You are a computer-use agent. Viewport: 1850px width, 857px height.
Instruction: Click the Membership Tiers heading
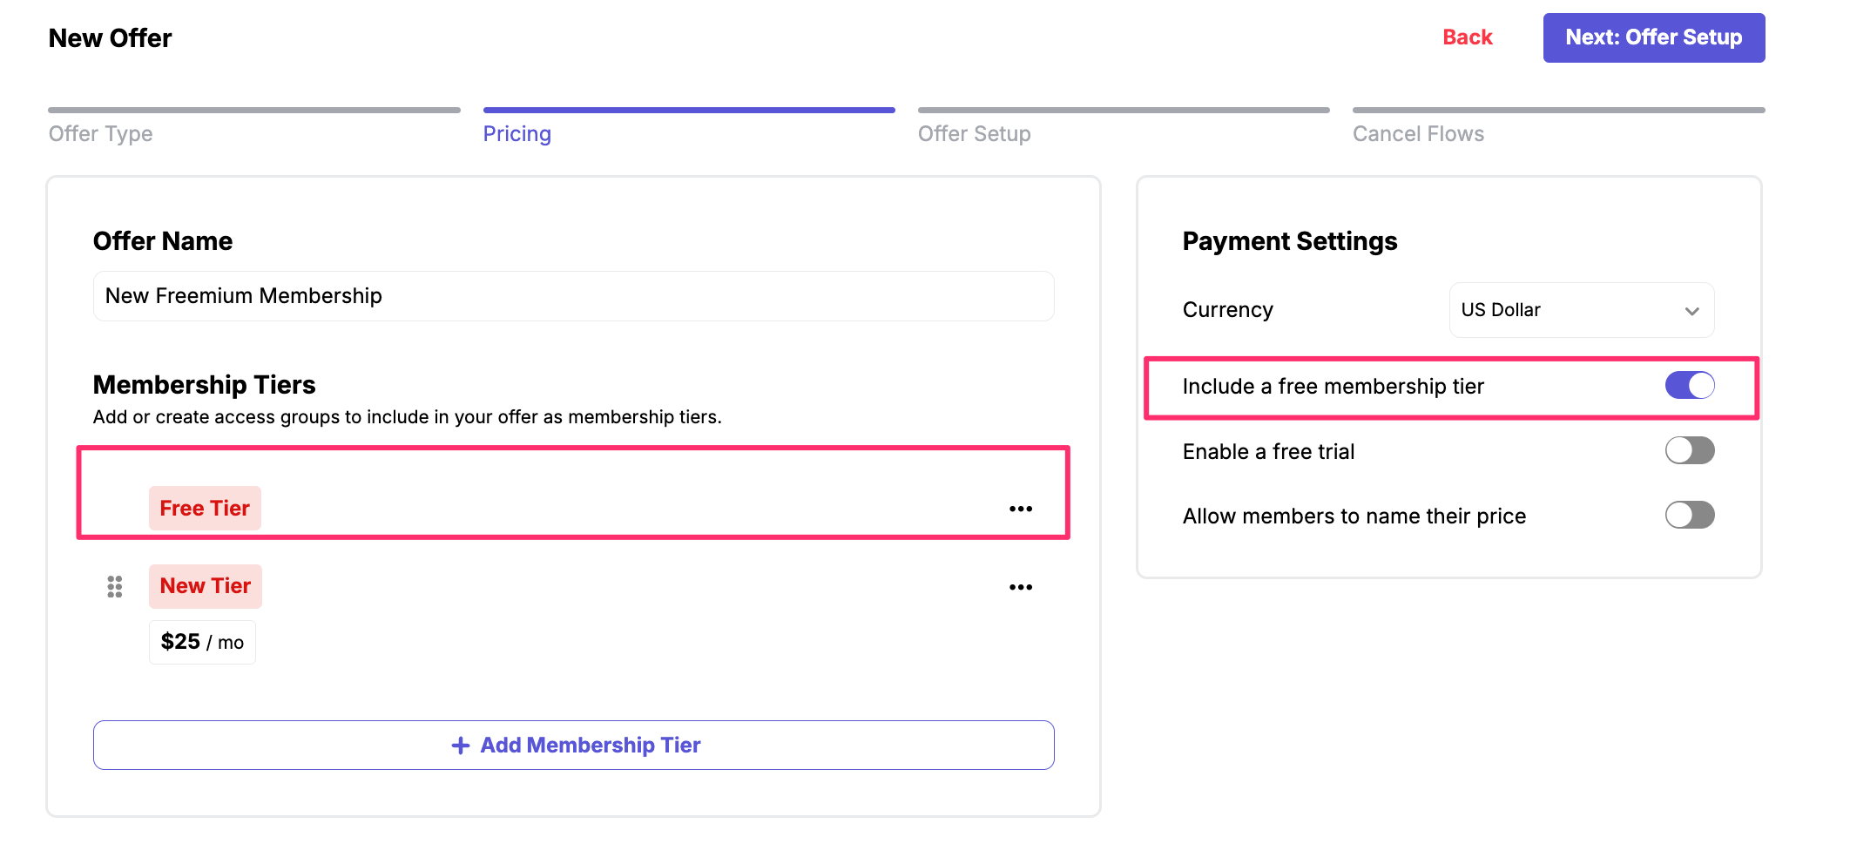(204, 385)
